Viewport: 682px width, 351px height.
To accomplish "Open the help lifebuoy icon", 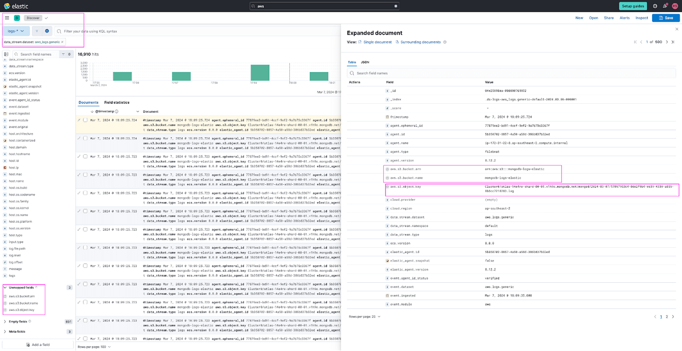I will (x=655, y=6).
